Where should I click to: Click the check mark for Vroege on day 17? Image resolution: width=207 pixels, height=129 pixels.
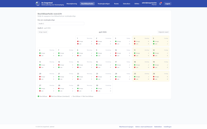click(129, 65)
